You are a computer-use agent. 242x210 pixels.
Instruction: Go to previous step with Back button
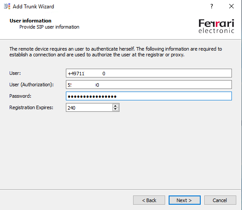(149, 200)
